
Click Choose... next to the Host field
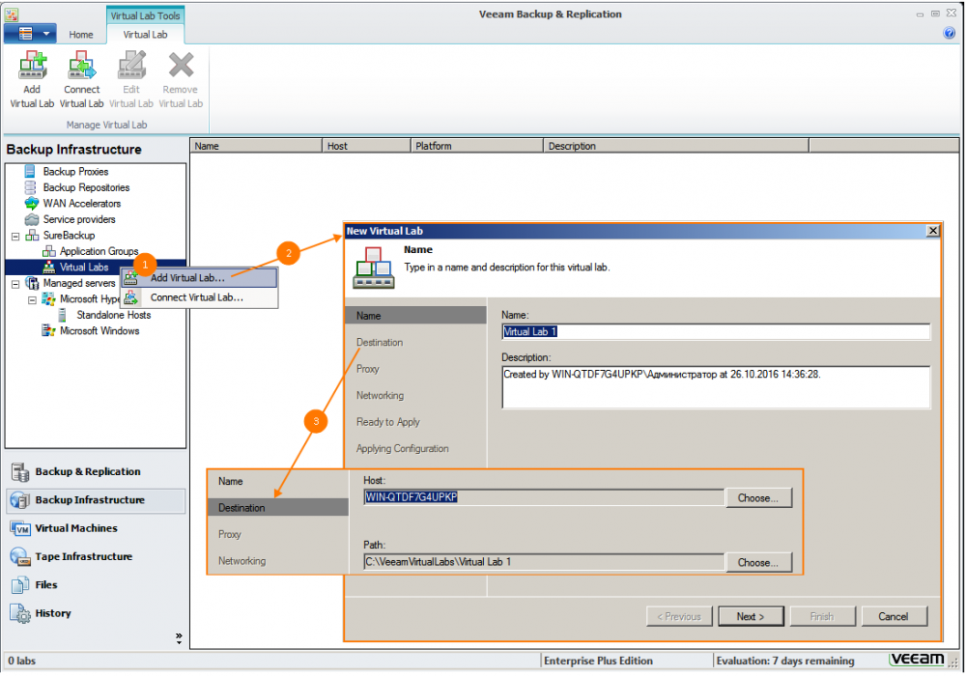click(758, 498)
